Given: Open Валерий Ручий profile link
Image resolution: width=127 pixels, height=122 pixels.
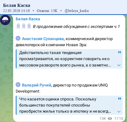Looking at the screenshot, I should pyautogui.click(x=37, y=85).
